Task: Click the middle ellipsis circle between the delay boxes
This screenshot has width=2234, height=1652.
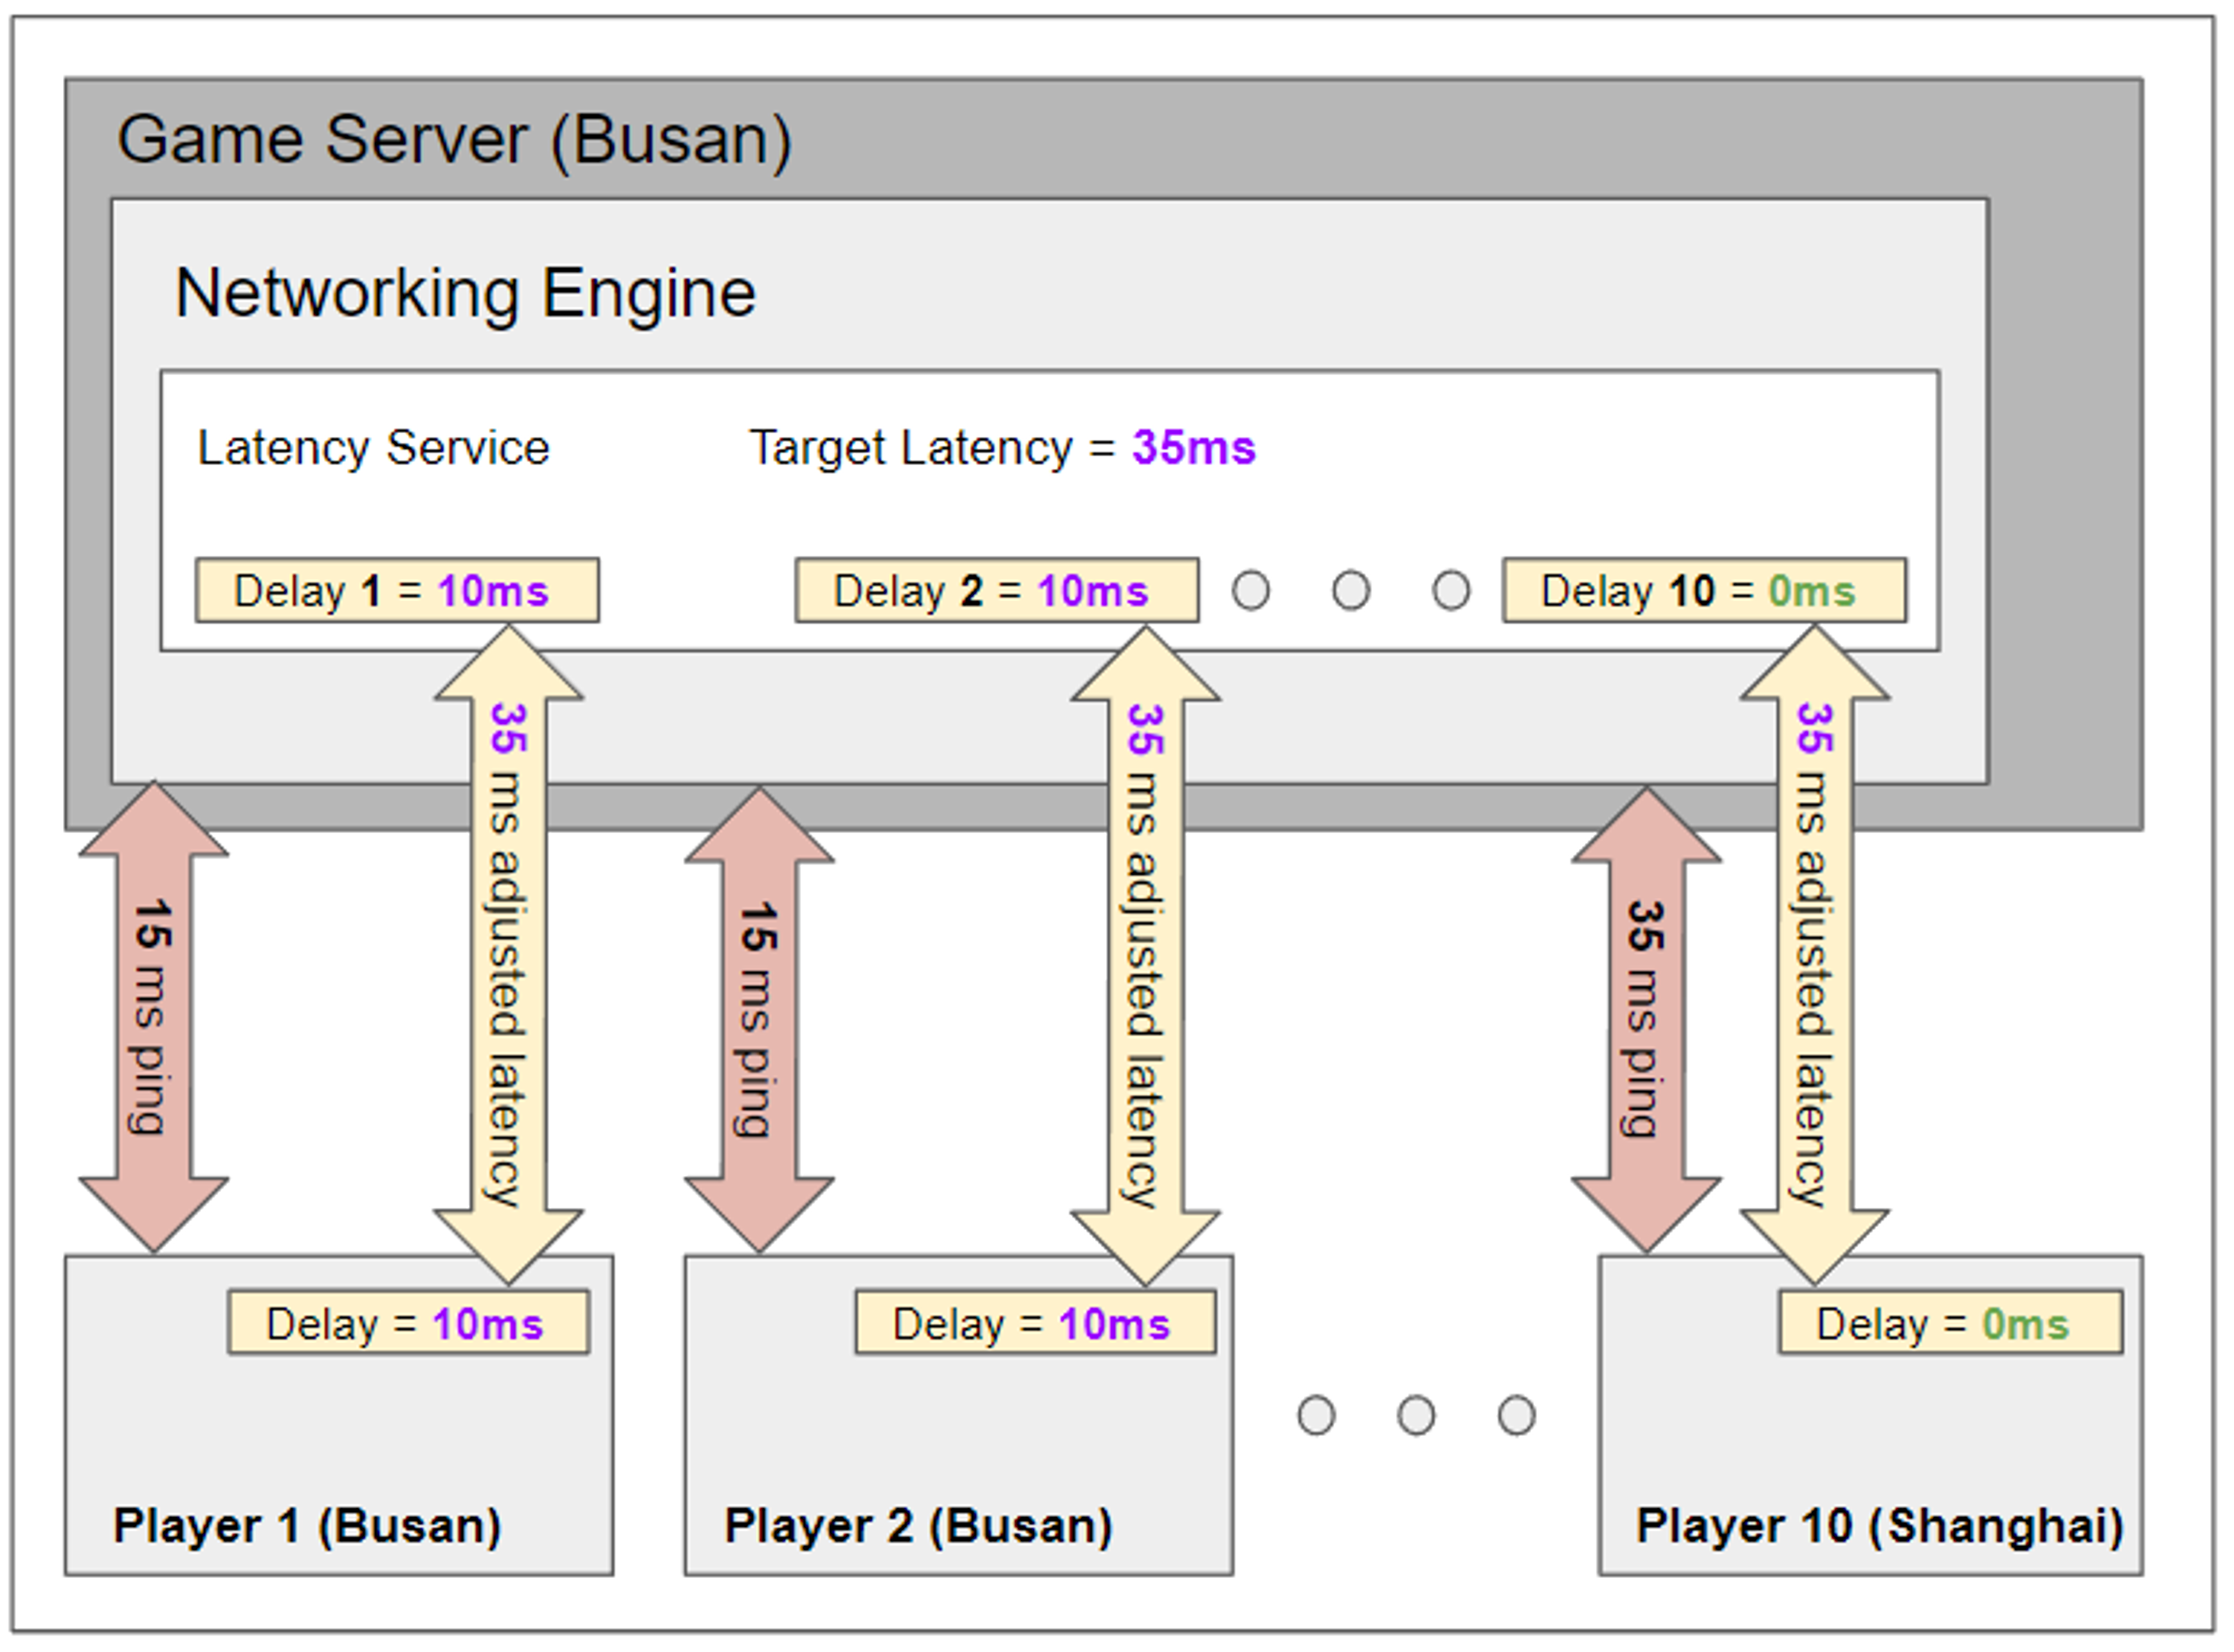Action: (1350, 590)
